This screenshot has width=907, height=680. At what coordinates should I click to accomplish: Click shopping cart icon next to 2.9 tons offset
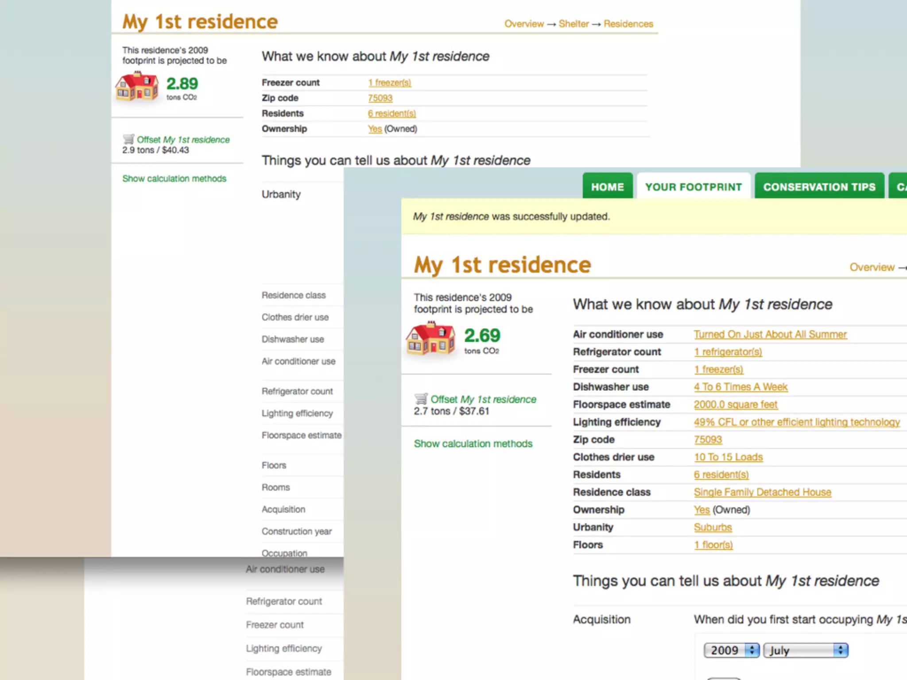[128, 139]
